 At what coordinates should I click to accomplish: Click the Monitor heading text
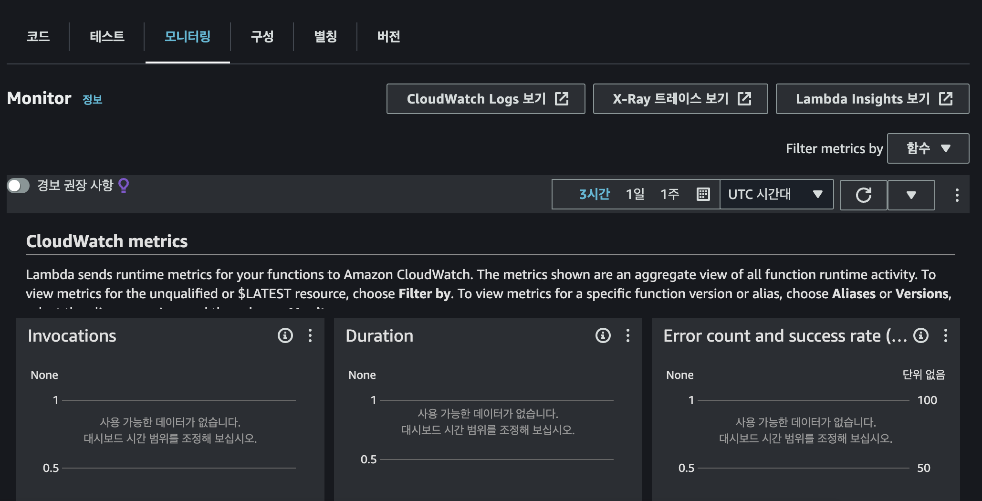click(39, 98)
